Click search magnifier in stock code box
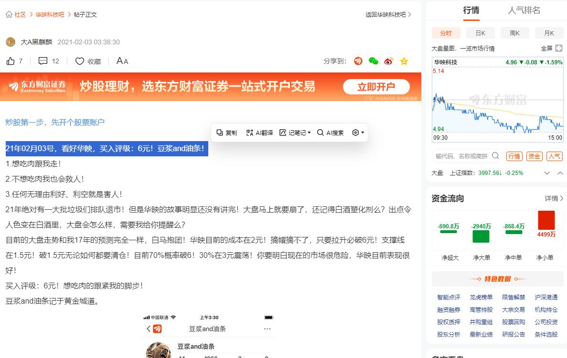The image size is (567, 358). (x=495, y=155)
